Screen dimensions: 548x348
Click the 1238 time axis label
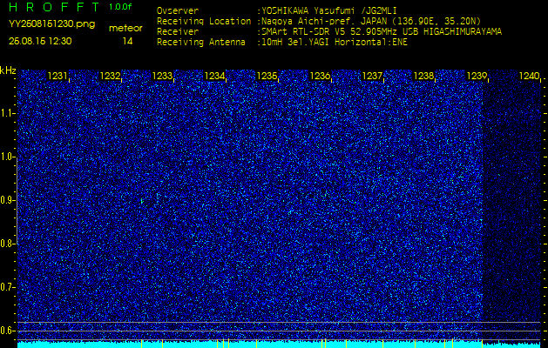click(x=424, y=76)
